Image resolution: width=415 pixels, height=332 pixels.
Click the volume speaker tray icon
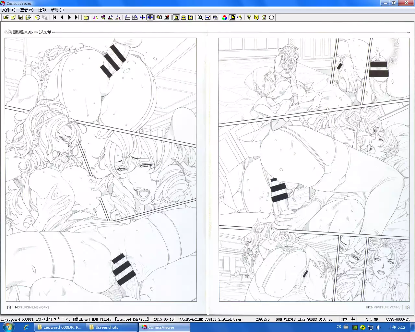pos(378,327)
